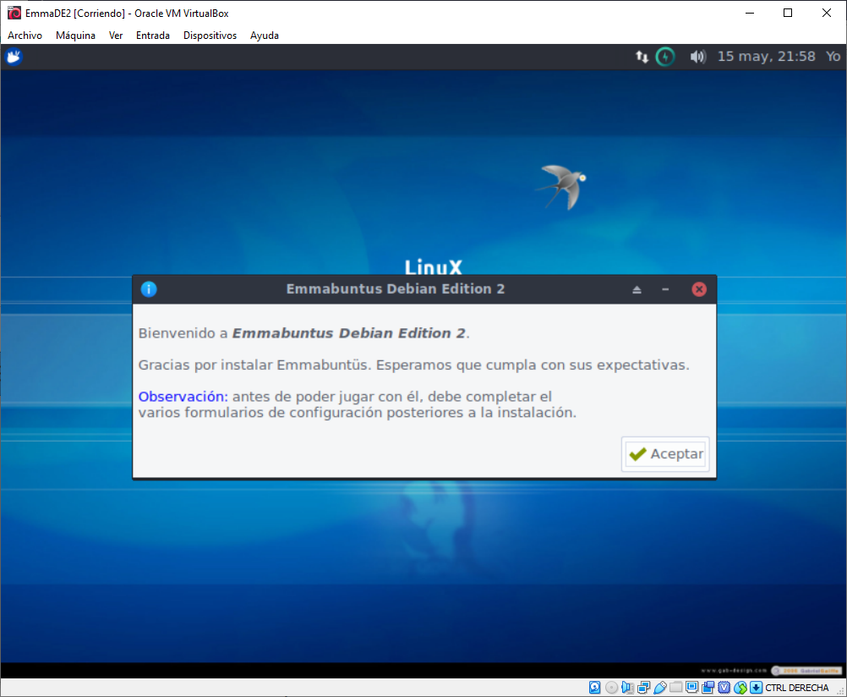Image resolution: width=847 pixels, height=697 pixels.
Task: Roll up the dialog with the eject-arrow button
Action: 637,289
